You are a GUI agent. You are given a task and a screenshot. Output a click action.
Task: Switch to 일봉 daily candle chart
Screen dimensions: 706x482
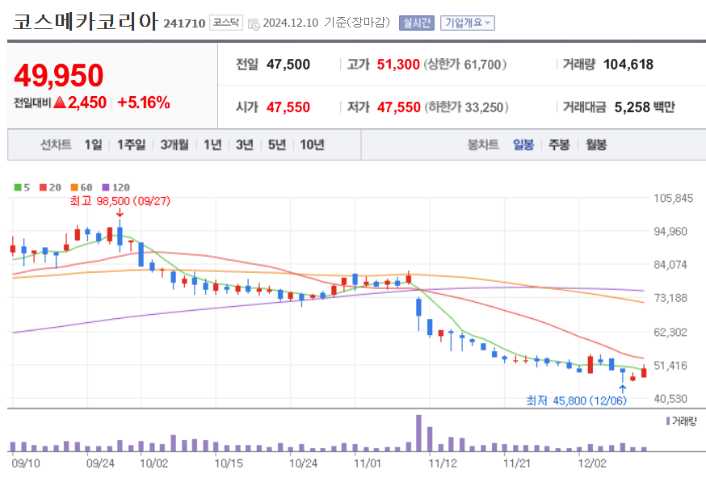pyautogui.click(x=523, y=145)
